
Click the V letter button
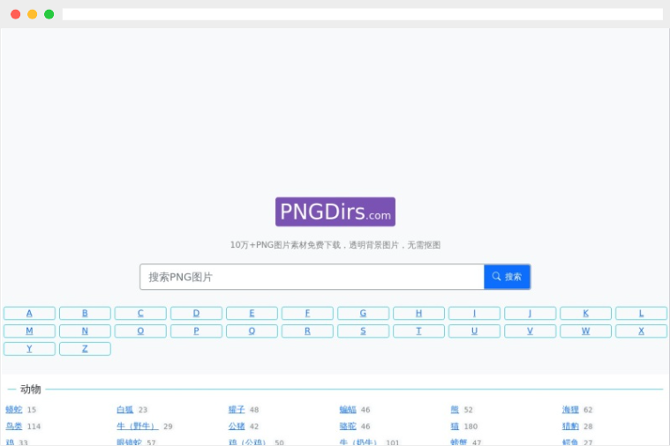(x=531, y=331)
